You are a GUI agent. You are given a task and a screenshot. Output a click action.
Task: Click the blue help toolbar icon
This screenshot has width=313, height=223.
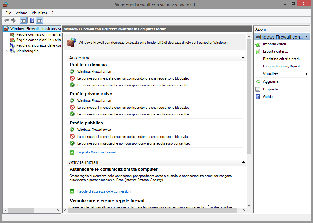click(x=32, y=21)
